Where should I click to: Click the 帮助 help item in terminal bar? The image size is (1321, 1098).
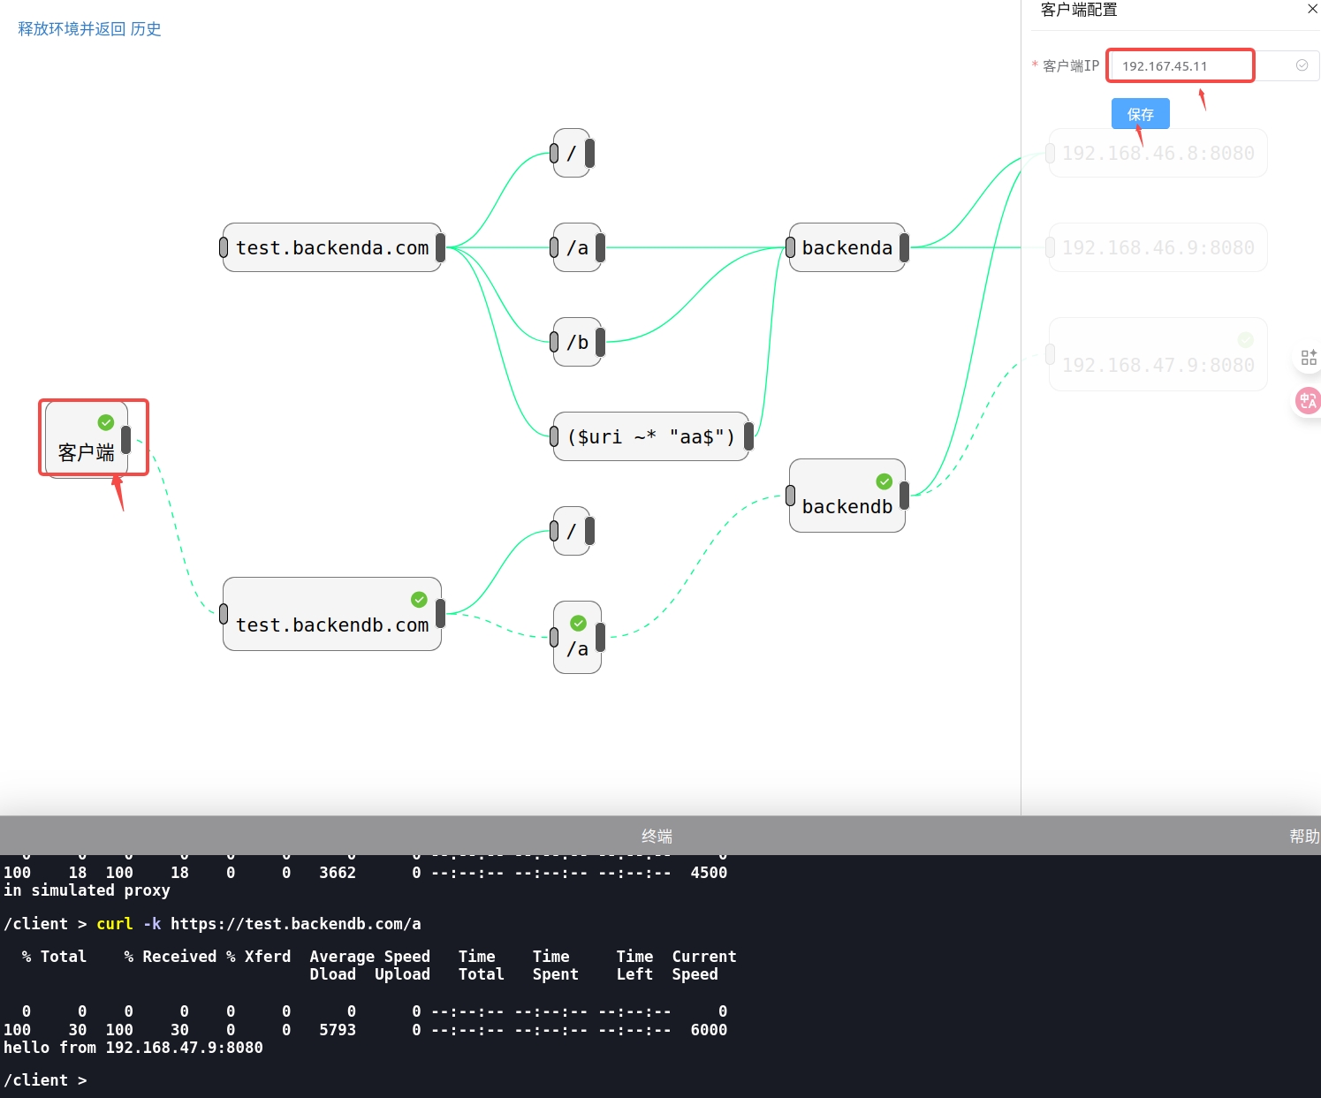[1303, 837]
